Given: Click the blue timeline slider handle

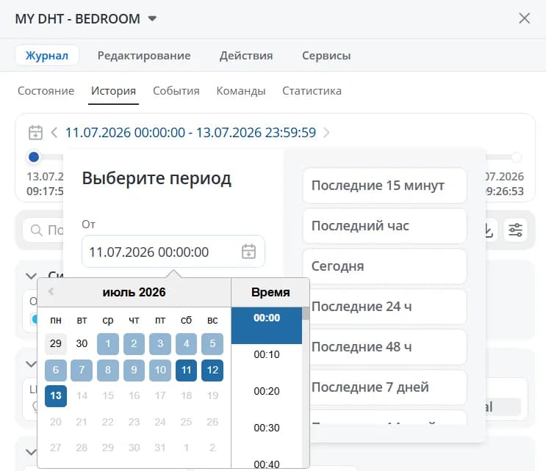Looking at the screenshot, I should [x=34, y=157].
